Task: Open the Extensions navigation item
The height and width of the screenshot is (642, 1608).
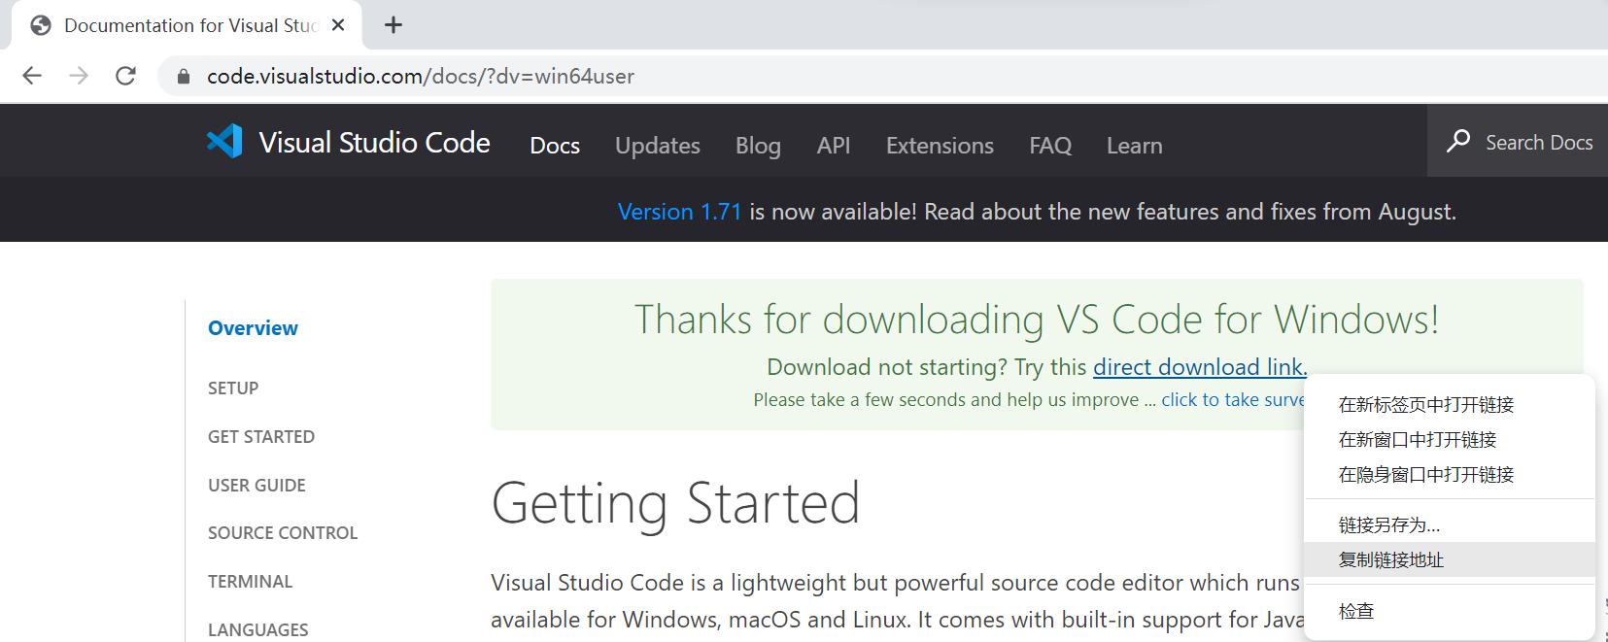Action: 939,146
